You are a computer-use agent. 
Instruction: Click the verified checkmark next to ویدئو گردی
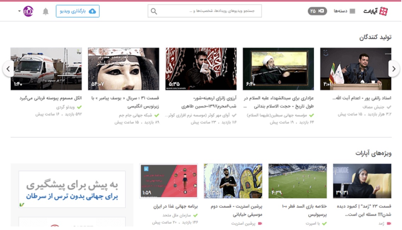[79, 107]
